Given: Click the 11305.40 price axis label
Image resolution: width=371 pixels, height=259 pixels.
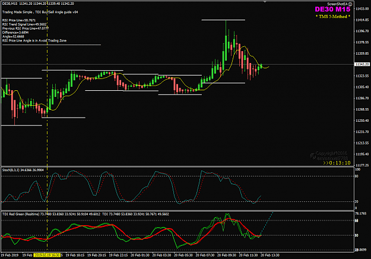Looking at the screenshot, I should pos(362,87).
